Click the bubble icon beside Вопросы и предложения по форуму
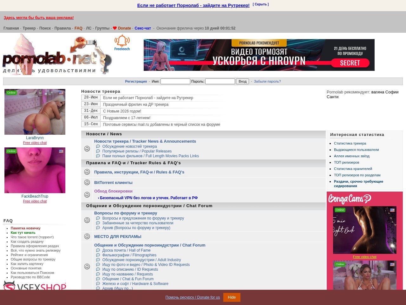 coord(98,218)
